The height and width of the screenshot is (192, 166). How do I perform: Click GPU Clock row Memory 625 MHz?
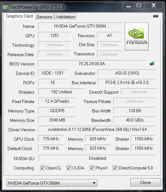coord(98,139)
